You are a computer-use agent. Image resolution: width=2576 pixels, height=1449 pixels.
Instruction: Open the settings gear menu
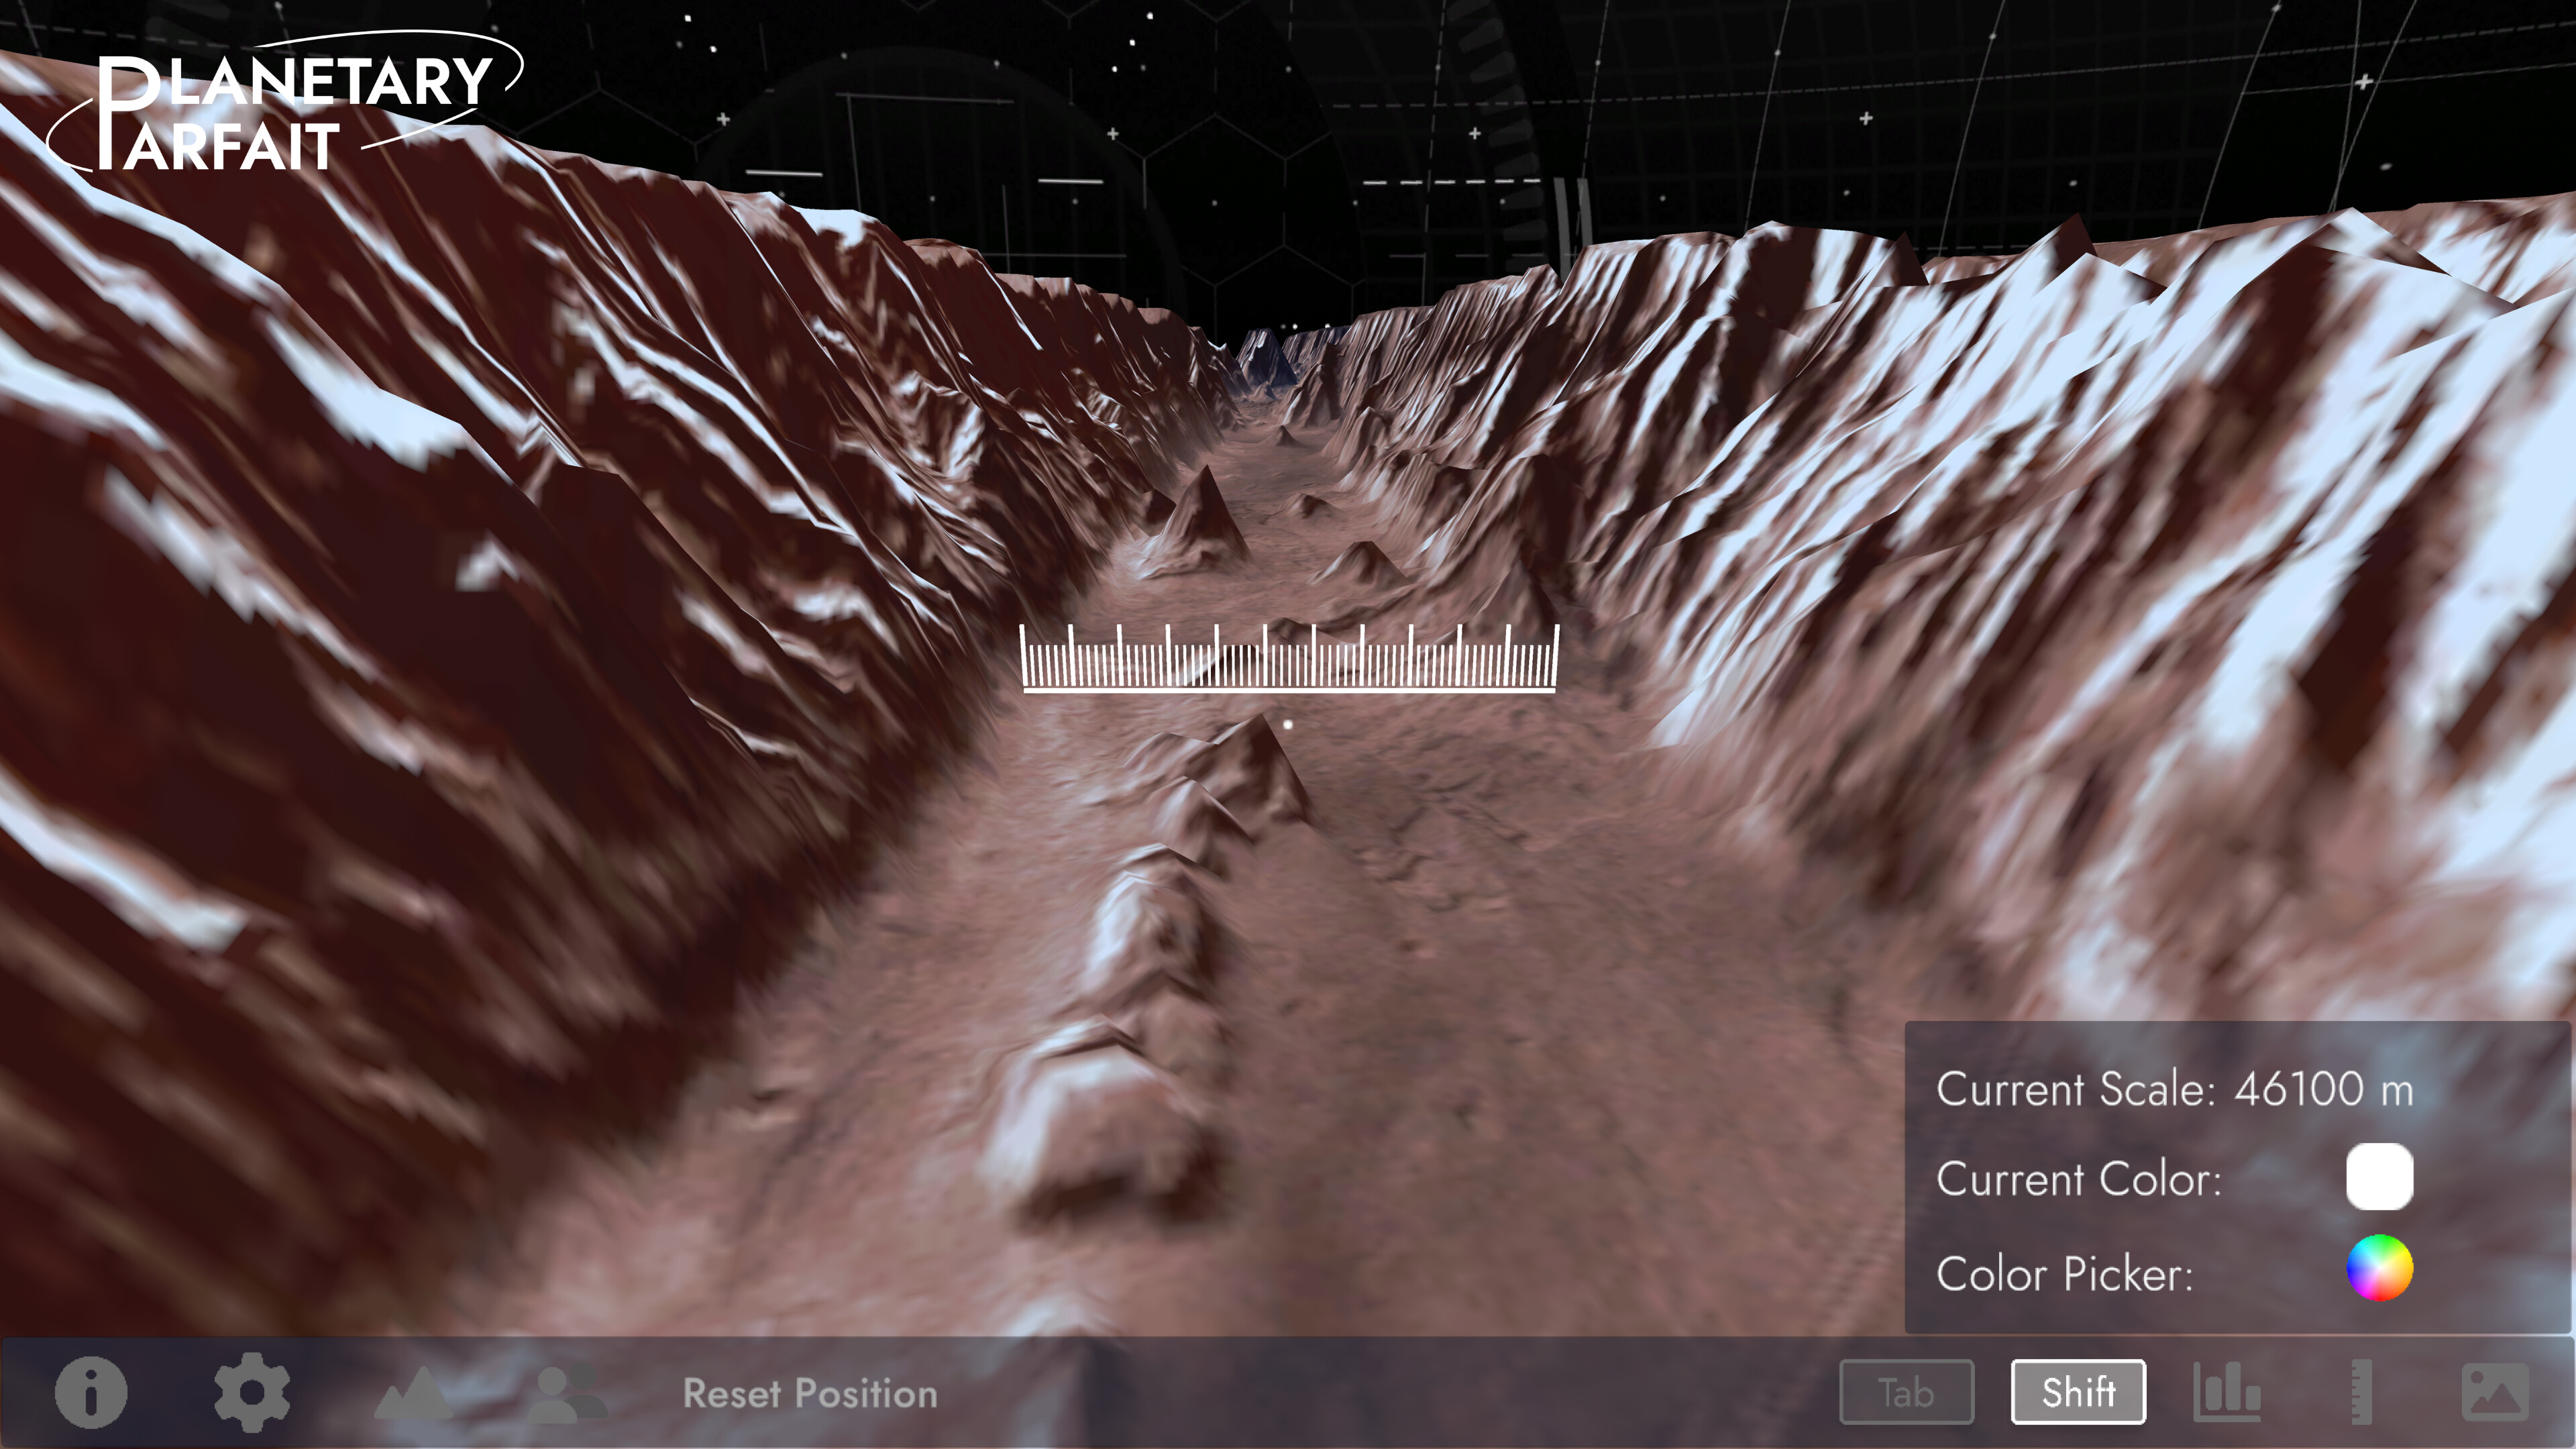251,1392
